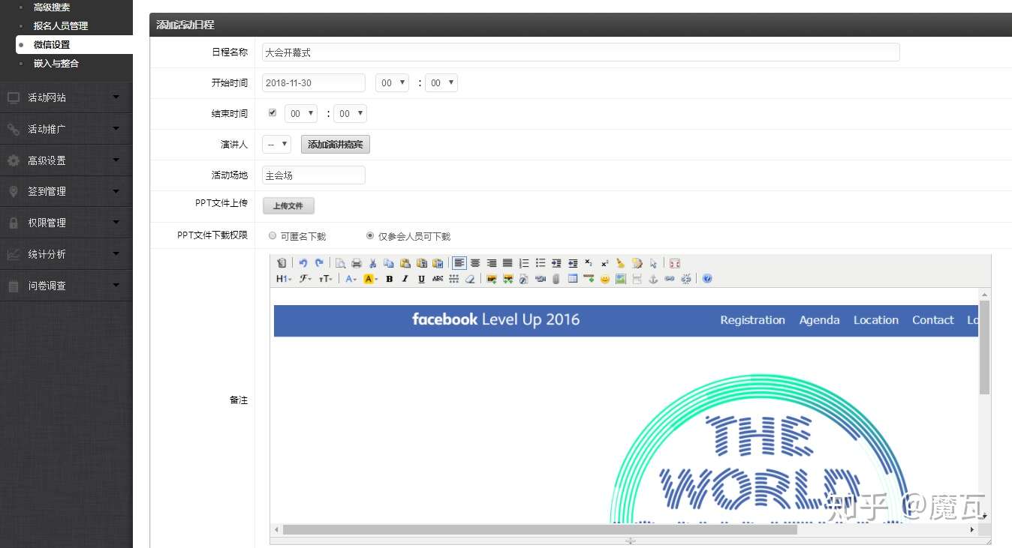Insert a bulleted list
The width and height of the screenshot is (1012, 548).
pyautogui.click(x=541, y=263)
